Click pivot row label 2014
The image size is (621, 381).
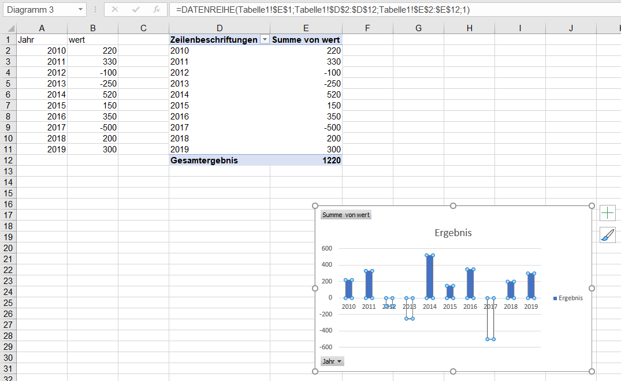pos(220,95)
